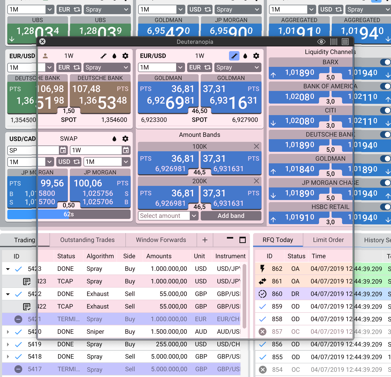Click the eye icon in Deuteranopia title bar
The image size is (391, 377).
tap(321, 42)
